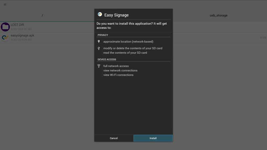Open the LOST.DIR folder icon
The width and height of the screenshot is (267, 150).
pyautogui.click(x=5, y=27)
